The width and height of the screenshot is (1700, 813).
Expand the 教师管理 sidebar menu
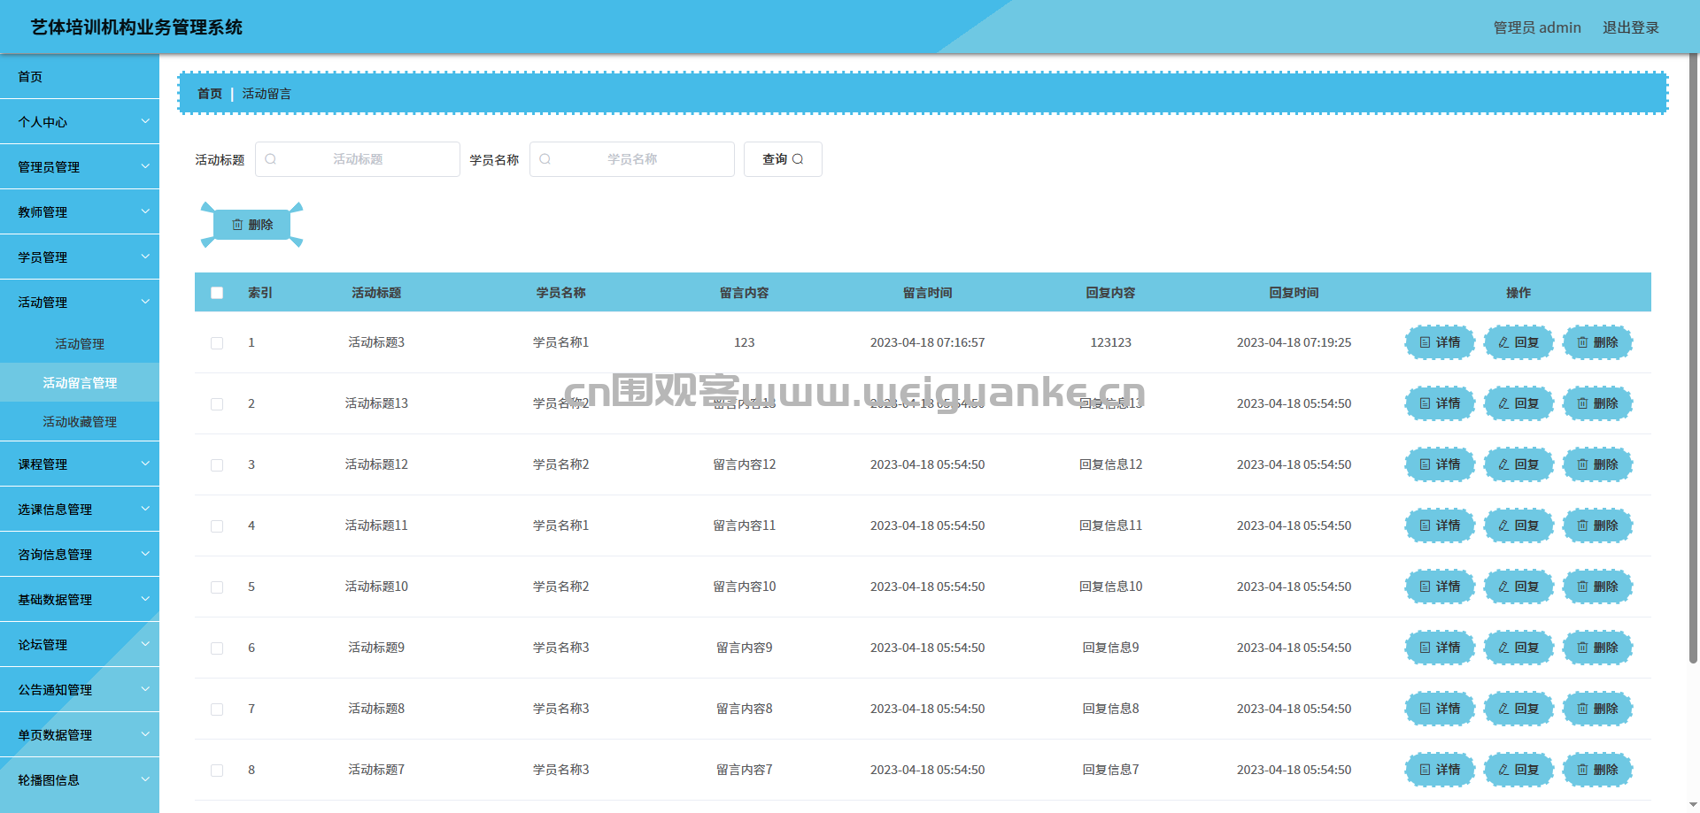pos(80,212)
